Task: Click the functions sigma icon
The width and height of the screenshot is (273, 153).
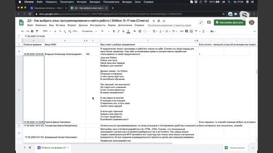Action: (203, 31)
